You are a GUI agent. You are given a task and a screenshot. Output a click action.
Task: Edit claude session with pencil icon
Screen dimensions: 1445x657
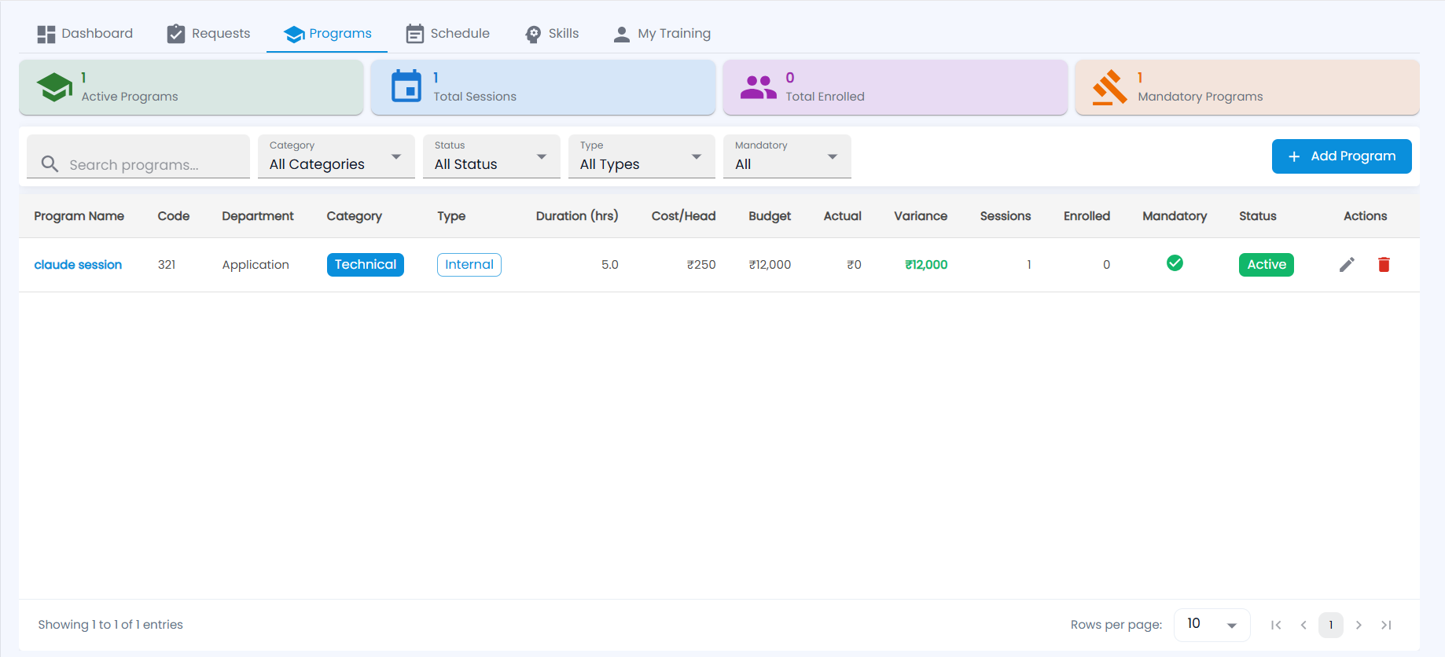[x=1347, y=265]
